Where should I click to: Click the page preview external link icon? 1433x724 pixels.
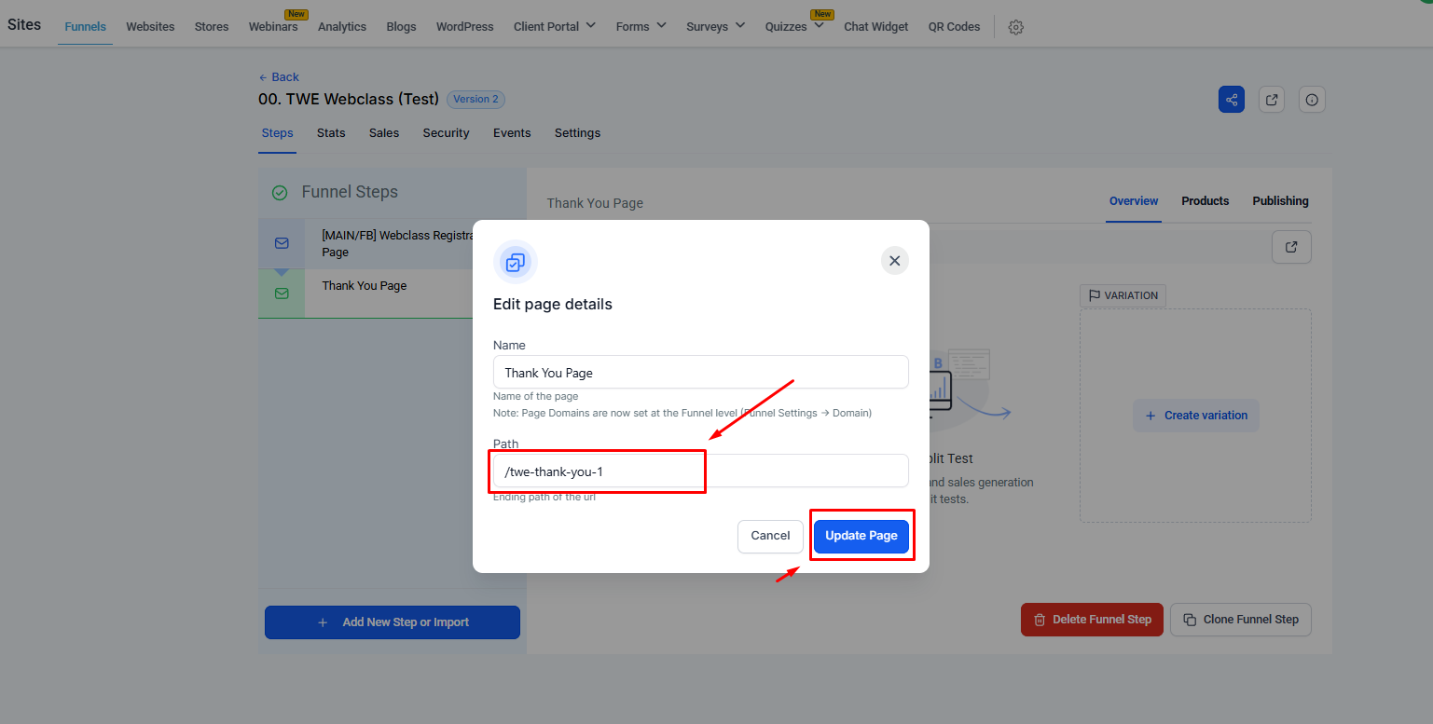click(1291, 247)
